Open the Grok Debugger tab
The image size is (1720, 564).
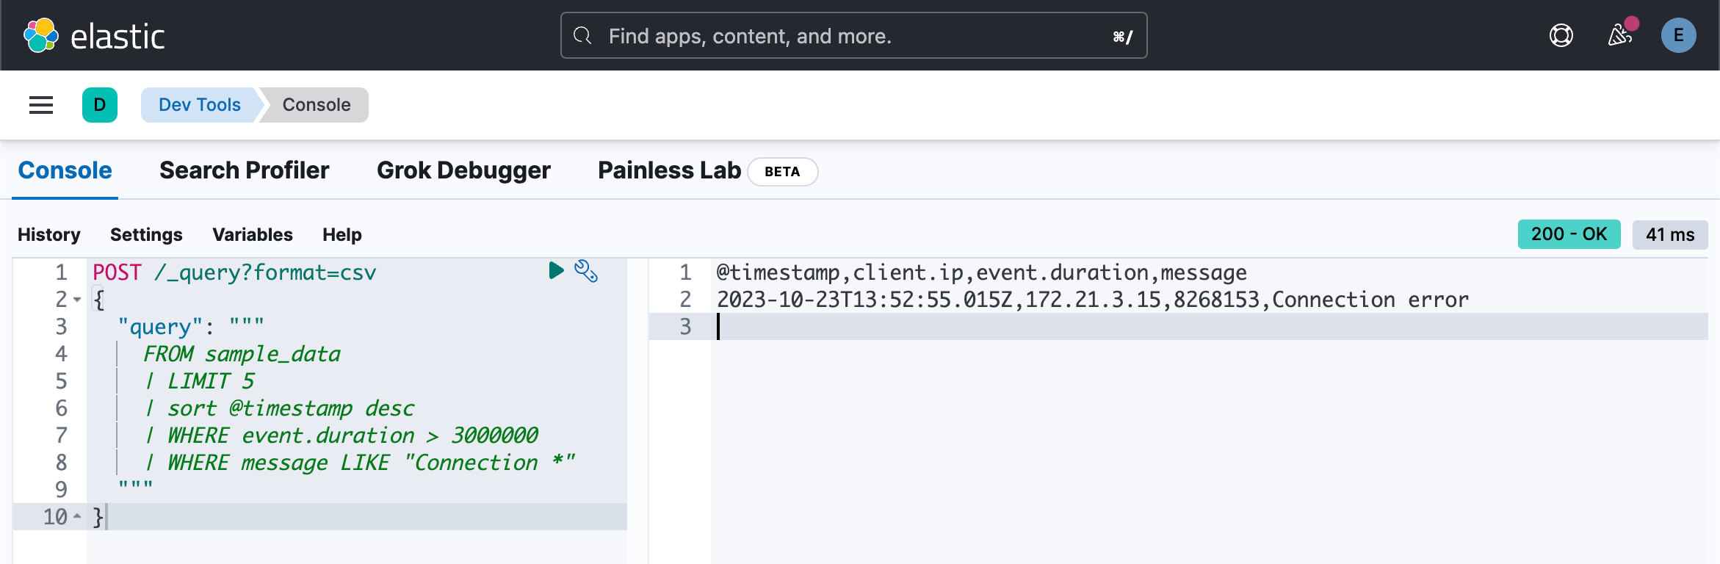(463, 170)
